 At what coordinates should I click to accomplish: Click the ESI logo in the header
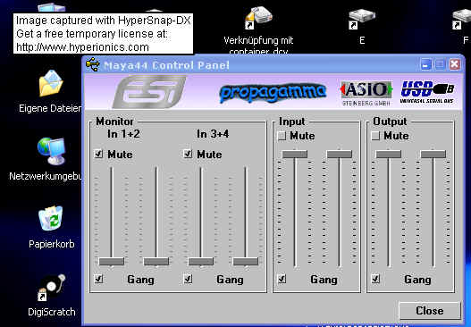pos(149,92)
